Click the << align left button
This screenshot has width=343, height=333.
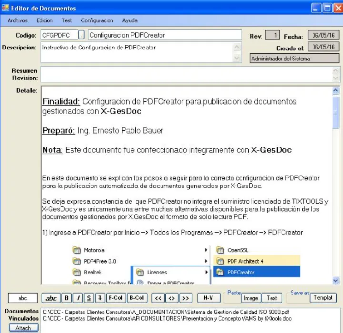(x=158, y=298)
